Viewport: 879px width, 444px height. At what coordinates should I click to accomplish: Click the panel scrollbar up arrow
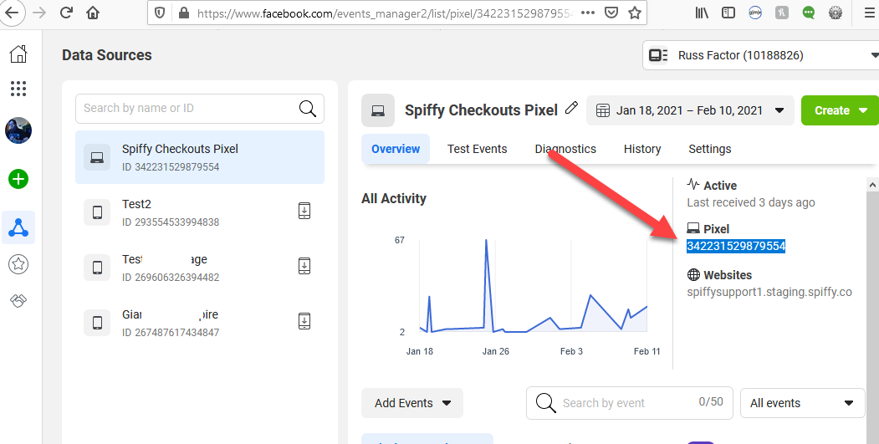[872, 185]
